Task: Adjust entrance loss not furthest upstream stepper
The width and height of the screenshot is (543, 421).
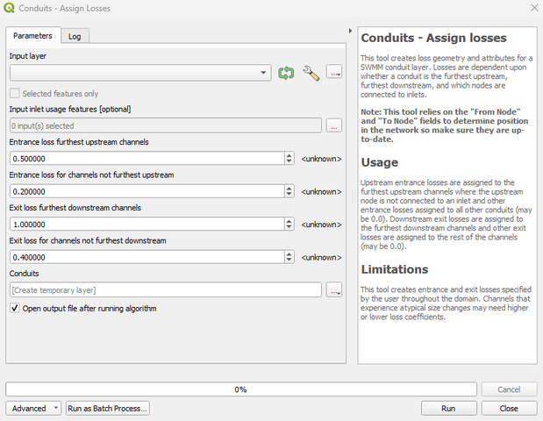Action: pos(289,191)
